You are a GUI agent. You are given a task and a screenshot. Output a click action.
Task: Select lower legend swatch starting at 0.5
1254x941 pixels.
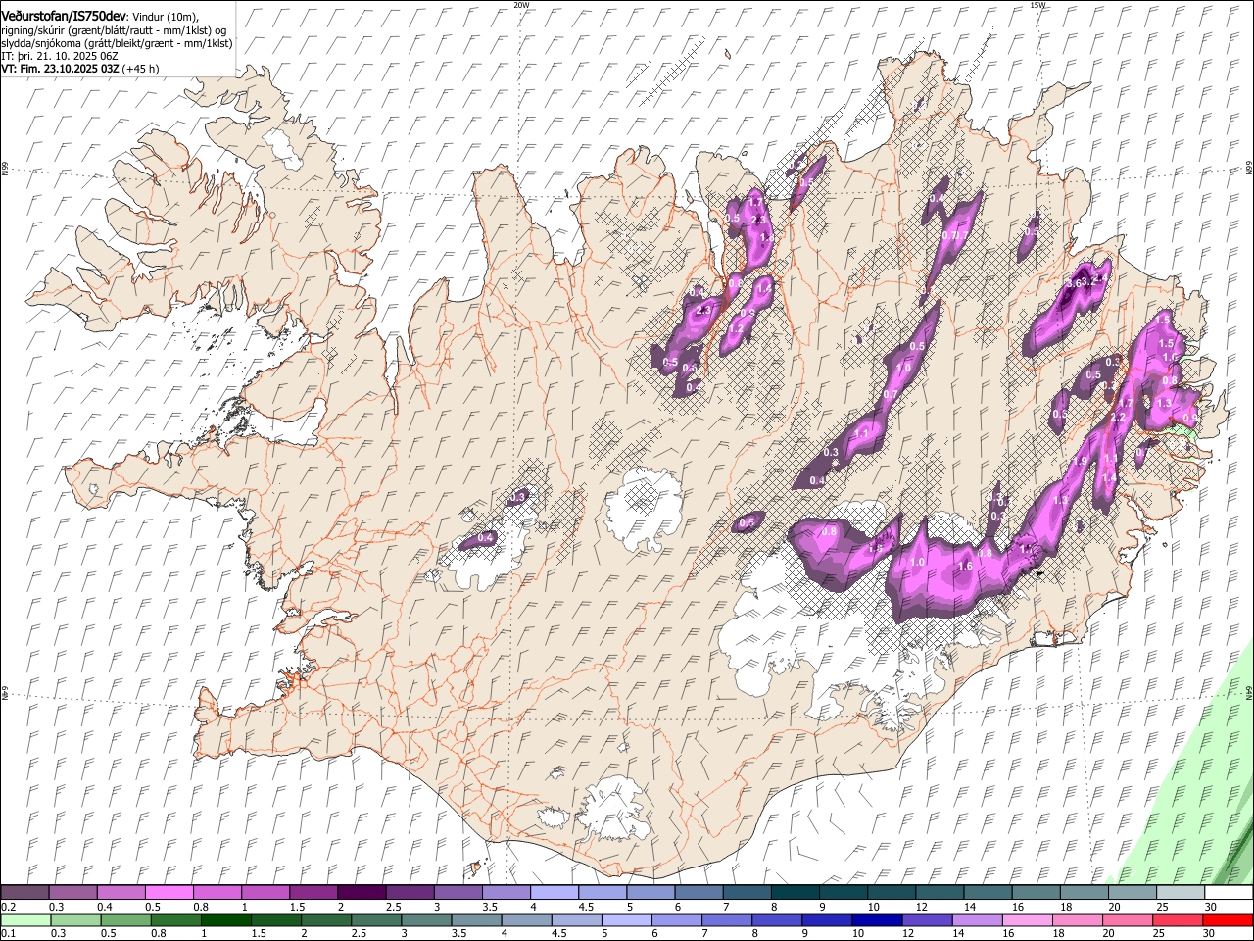click(125, 920)
